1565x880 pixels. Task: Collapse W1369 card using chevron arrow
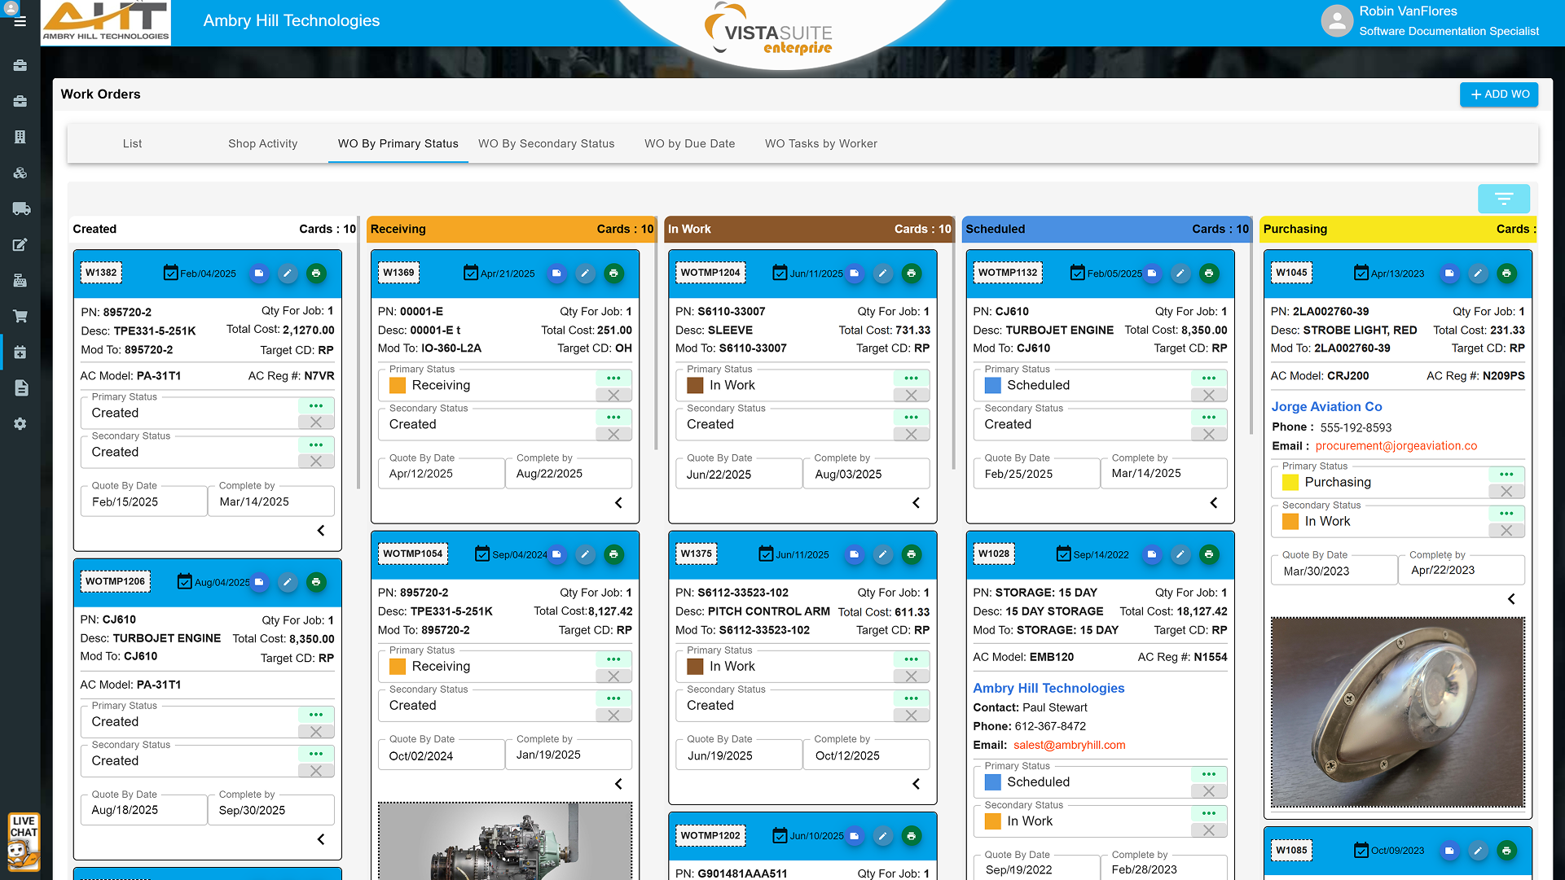[618, 503]
